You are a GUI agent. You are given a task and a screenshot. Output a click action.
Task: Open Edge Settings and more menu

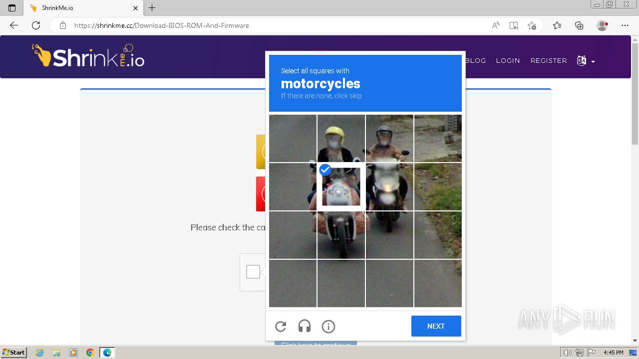tap(625, 25)
